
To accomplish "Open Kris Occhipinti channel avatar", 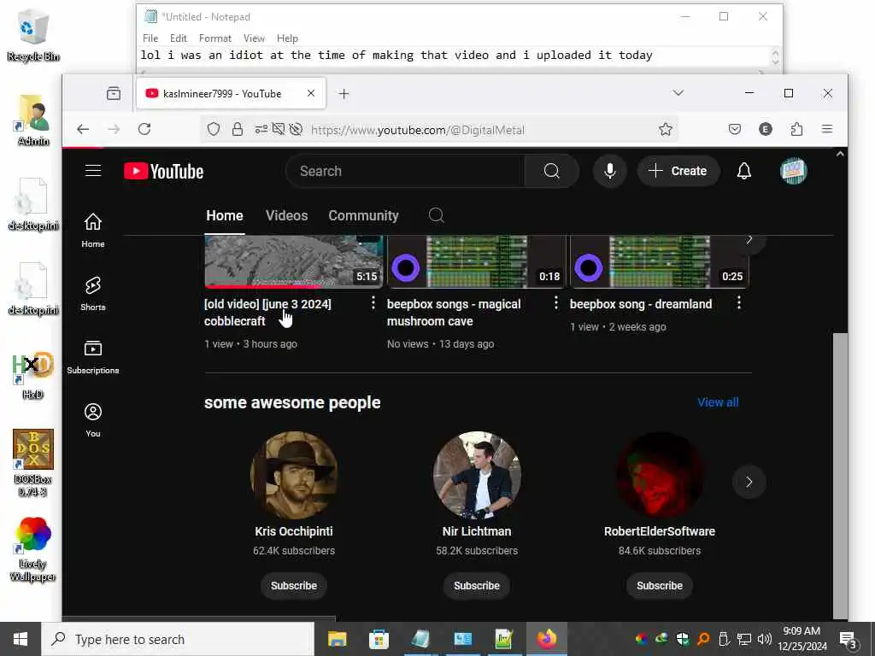I will pos(294,475).
